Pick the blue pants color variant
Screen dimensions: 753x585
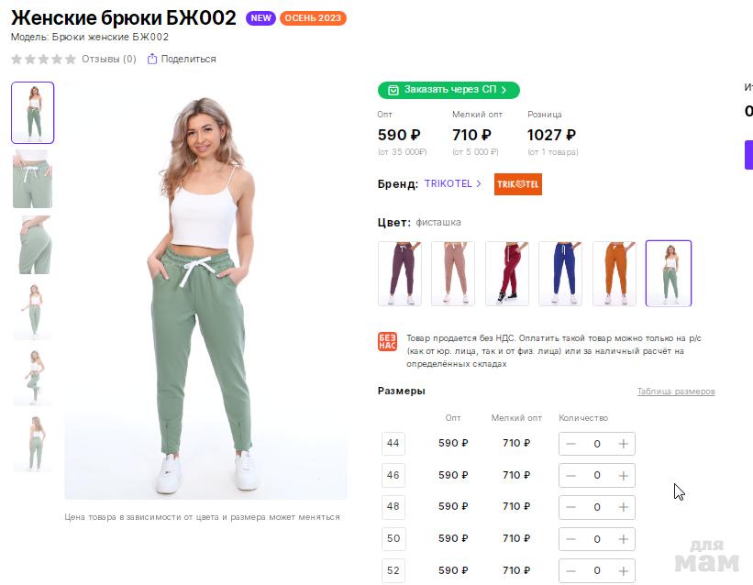(560, 273)
